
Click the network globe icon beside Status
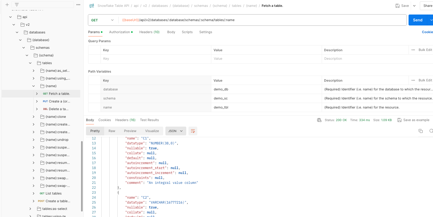pyautogui.click(x=319, y=120)
